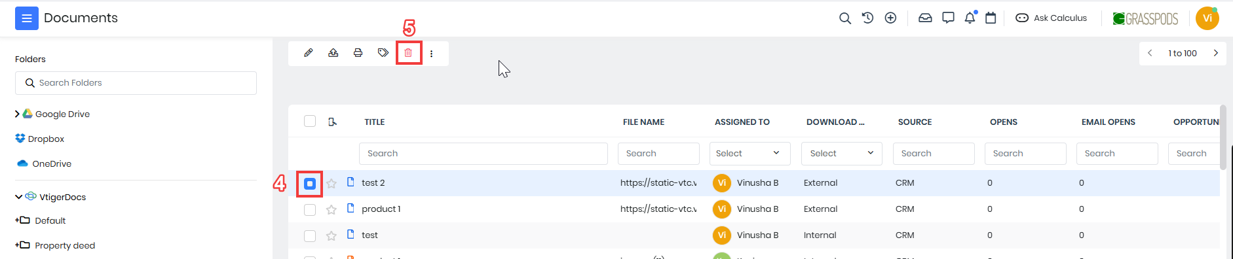Click the share/export toolbar icon
The height and width of the screenshot is (259, 1233).
pyautogui.click(x=333, y=53)
